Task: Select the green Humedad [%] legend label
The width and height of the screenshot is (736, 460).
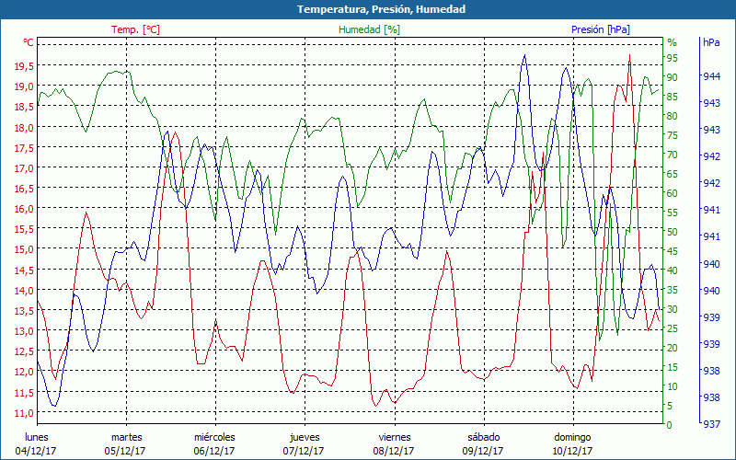Action: [370, 29]
